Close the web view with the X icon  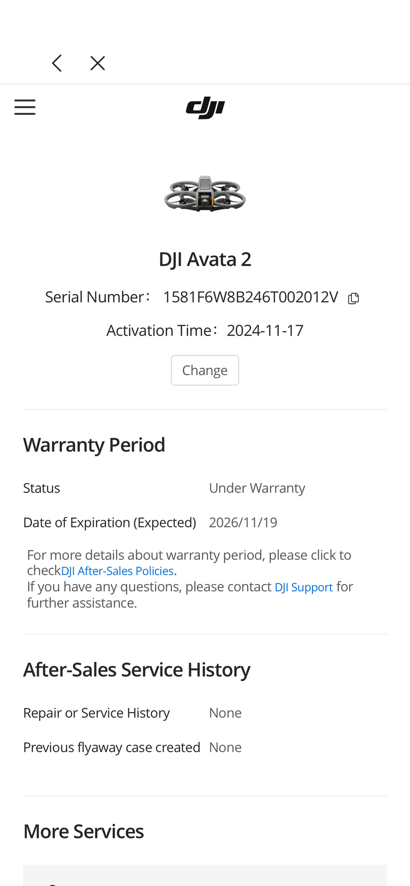coord(97,63)
